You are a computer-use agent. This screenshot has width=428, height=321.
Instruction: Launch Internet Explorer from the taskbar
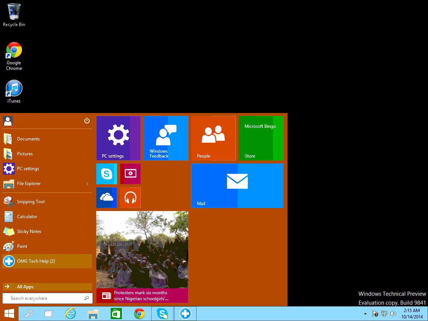click(x=70, y=314)
